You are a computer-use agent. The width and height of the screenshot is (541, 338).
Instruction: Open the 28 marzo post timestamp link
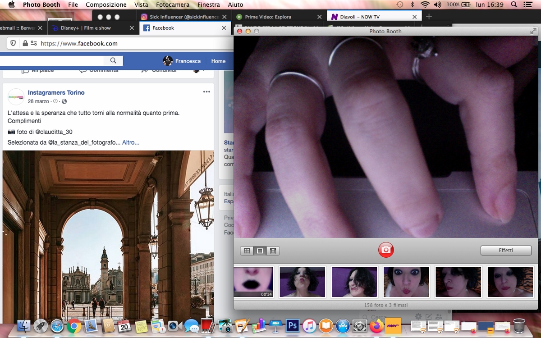pos(38,101)
